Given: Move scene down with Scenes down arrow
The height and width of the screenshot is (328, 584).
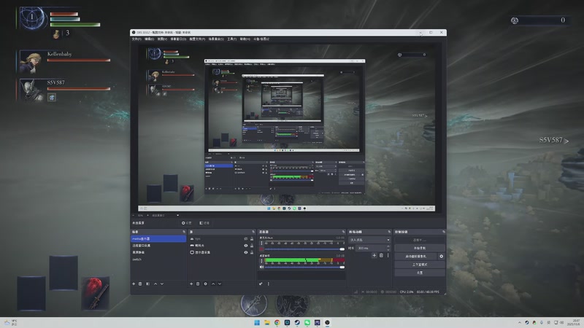Looking at the screenshot, I should 162,284.
